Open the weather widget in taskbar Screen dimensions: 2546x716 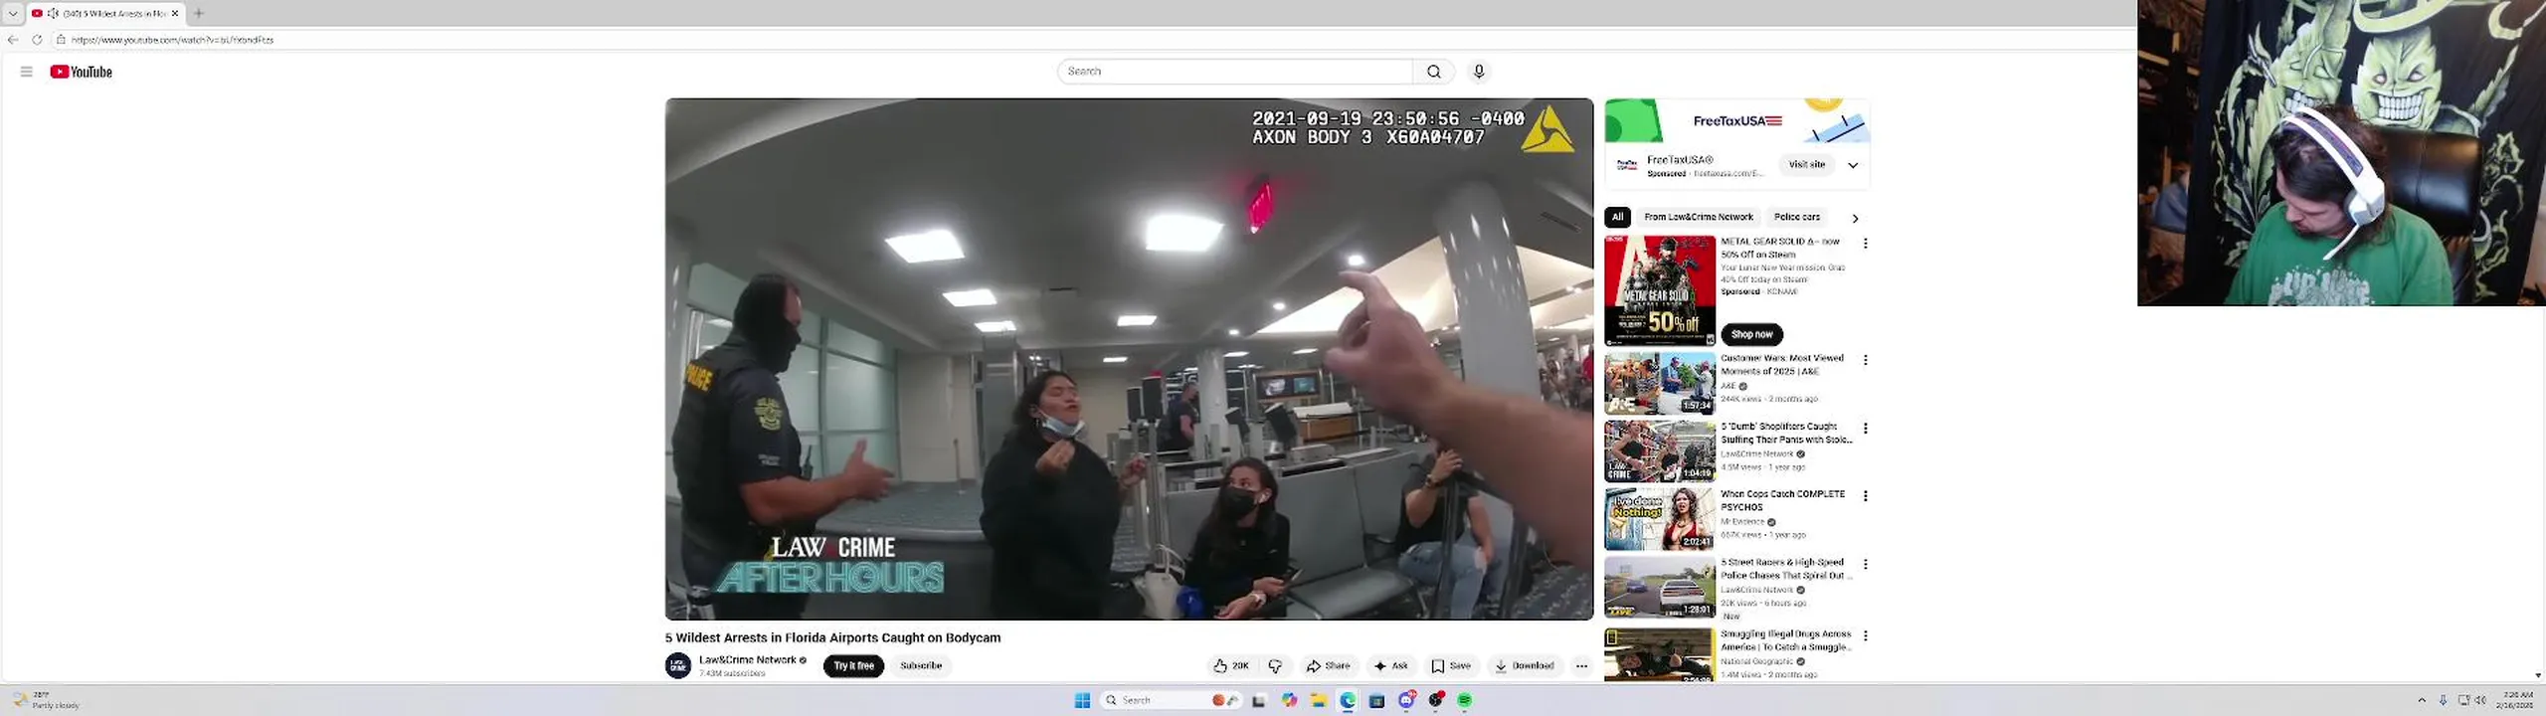tap(47, 700)
